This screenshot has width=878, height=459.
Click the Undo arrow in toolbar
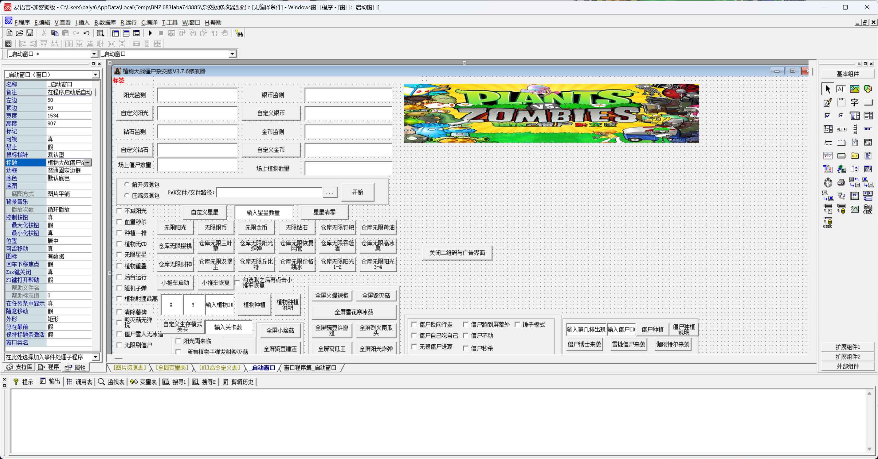87,33
